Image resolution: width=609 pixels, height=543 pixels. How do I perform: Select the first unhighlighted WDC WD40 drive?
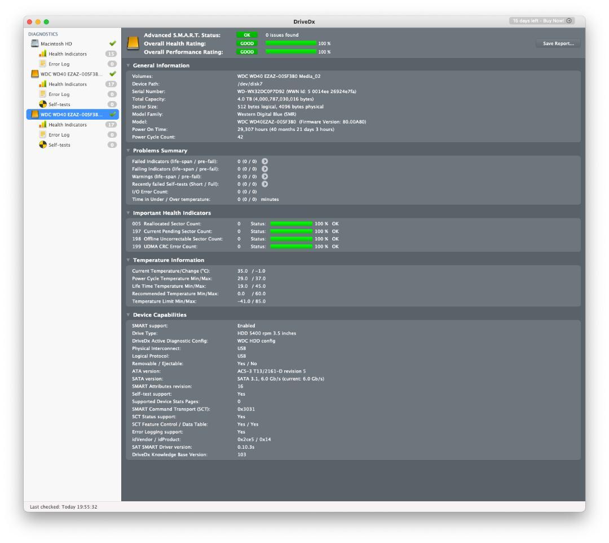pos(70,74)
